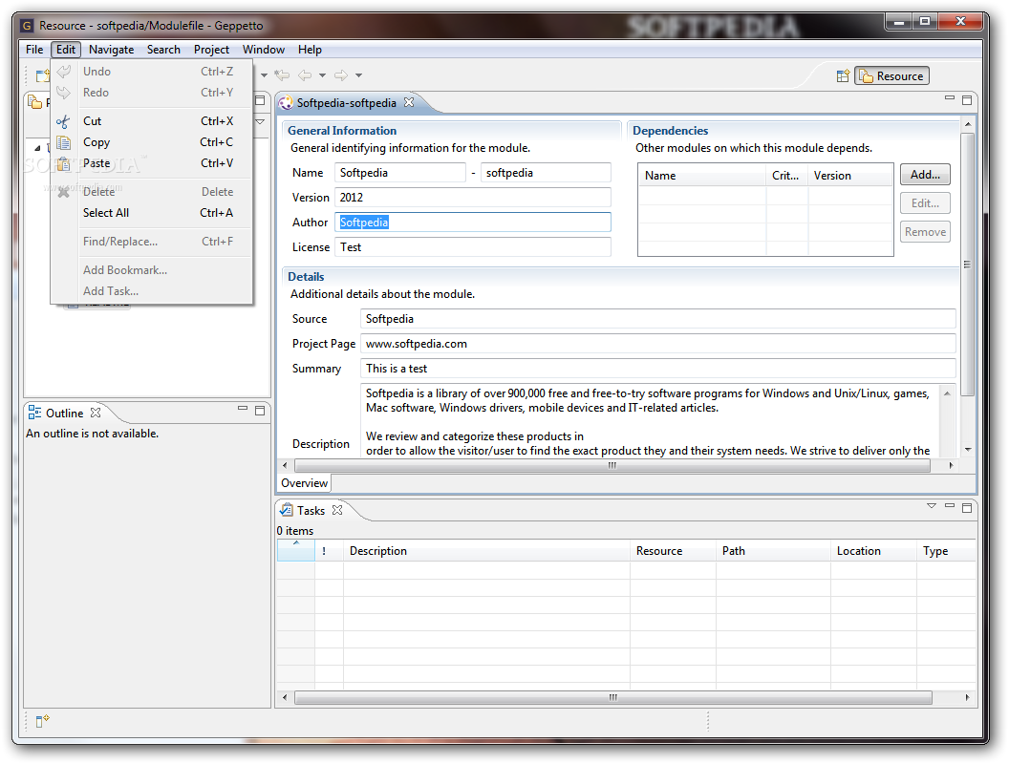1009x764 pixels.
Task: Click the Summary field with This is a test
Action: click(657, 369)
